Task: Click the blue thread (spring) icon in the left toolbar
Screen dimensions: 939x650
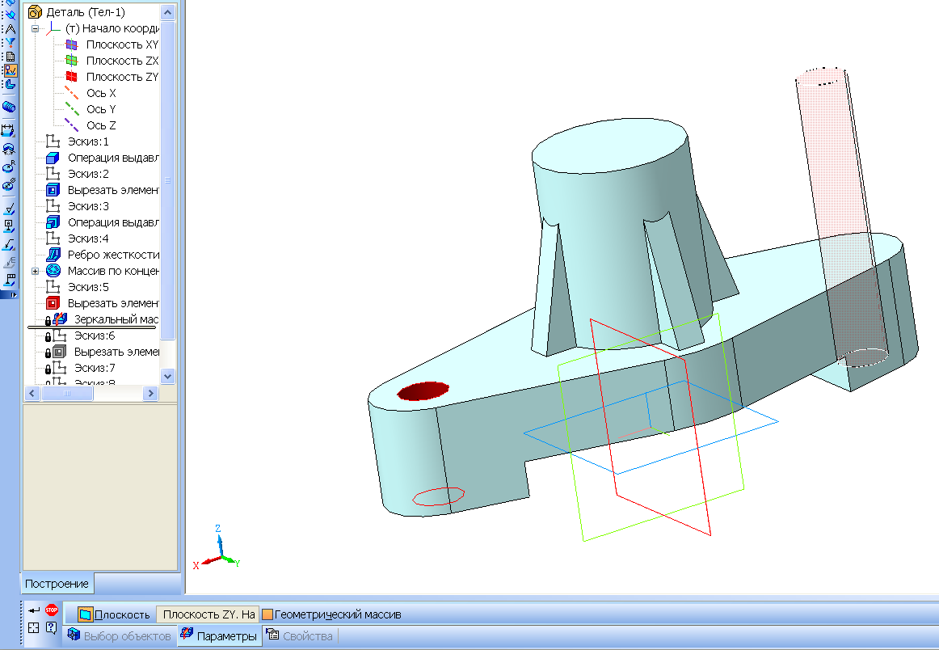Action: (x=9, y=107)
